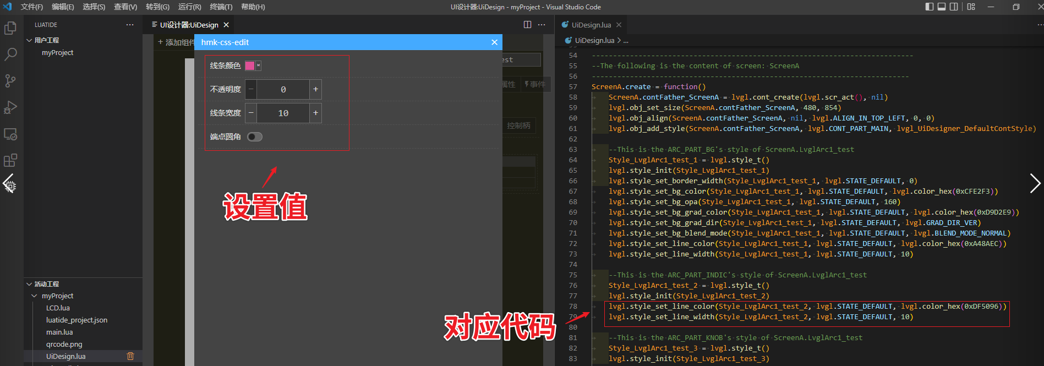Open the Search view in activity bar

[x=10, y=54]
